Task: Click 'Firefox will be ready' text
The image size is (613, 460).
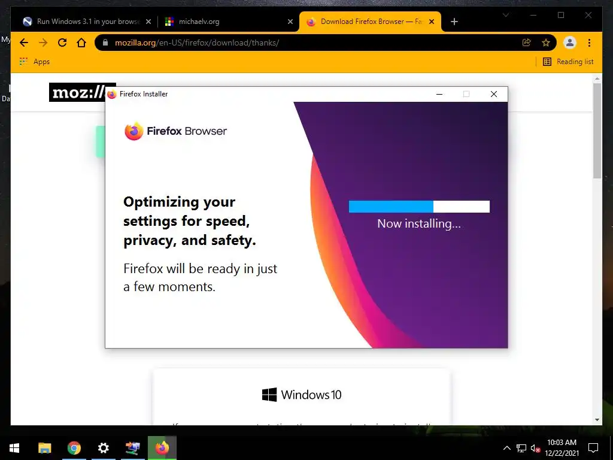Action: click(200, 278)
